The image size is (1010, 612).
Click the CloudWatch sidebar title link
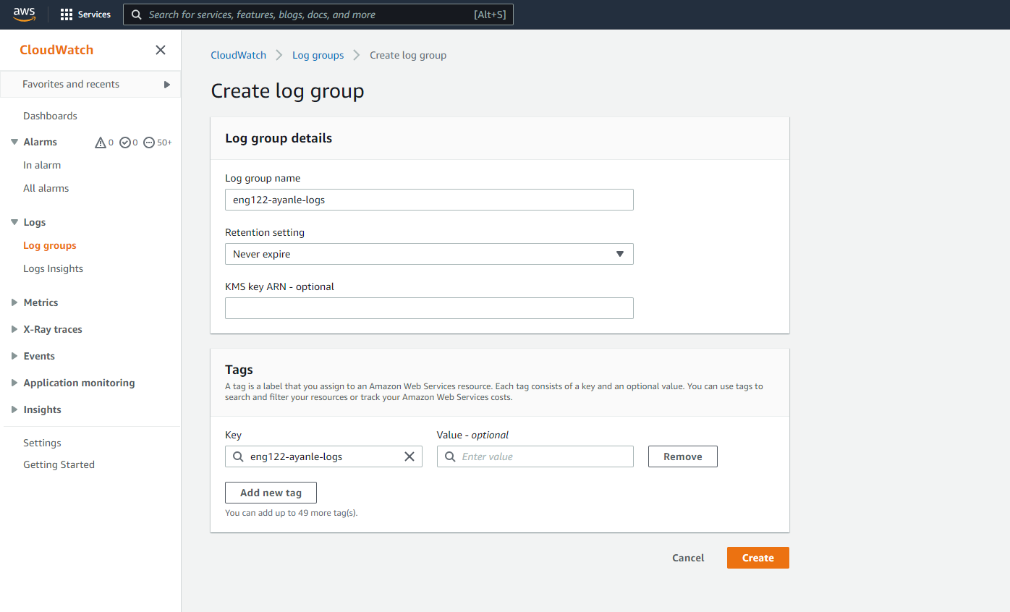tap(56, 50)
